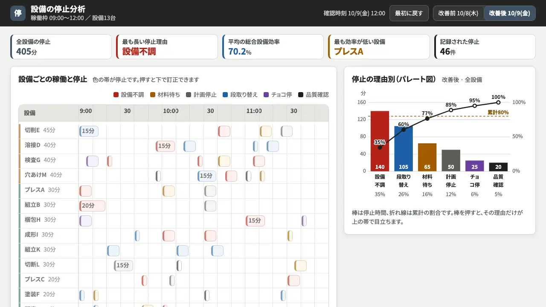The width and height of the screenshot is (546, 307).
Task: Click the 77% cumulative line point
Action: [427, 118]
